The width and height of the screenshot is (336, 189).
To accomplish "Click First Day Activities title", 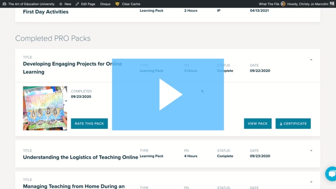I will (46, 12).
